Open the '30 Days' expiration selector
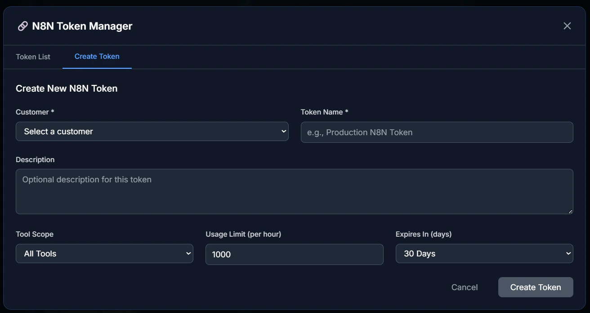This screenshot has width=590, height=313. 484,253
